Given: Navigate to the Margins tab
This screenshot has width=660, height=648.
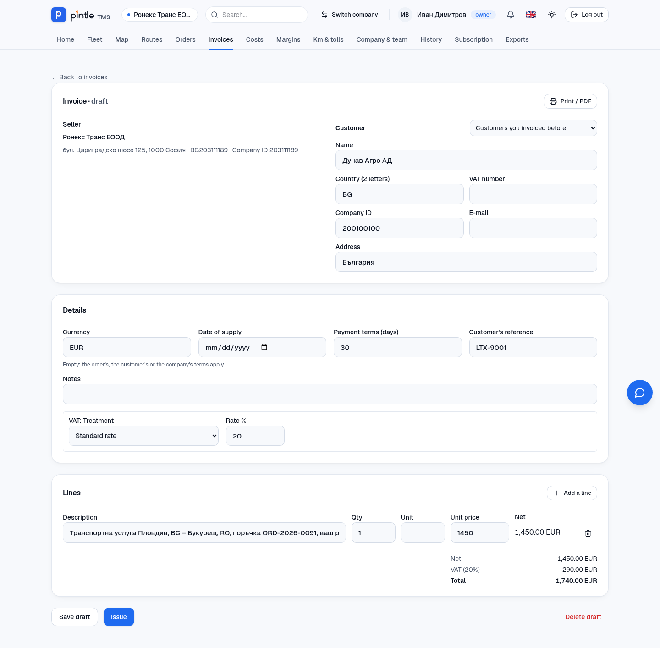Looking at the screenshot, I should coord(288,39).
